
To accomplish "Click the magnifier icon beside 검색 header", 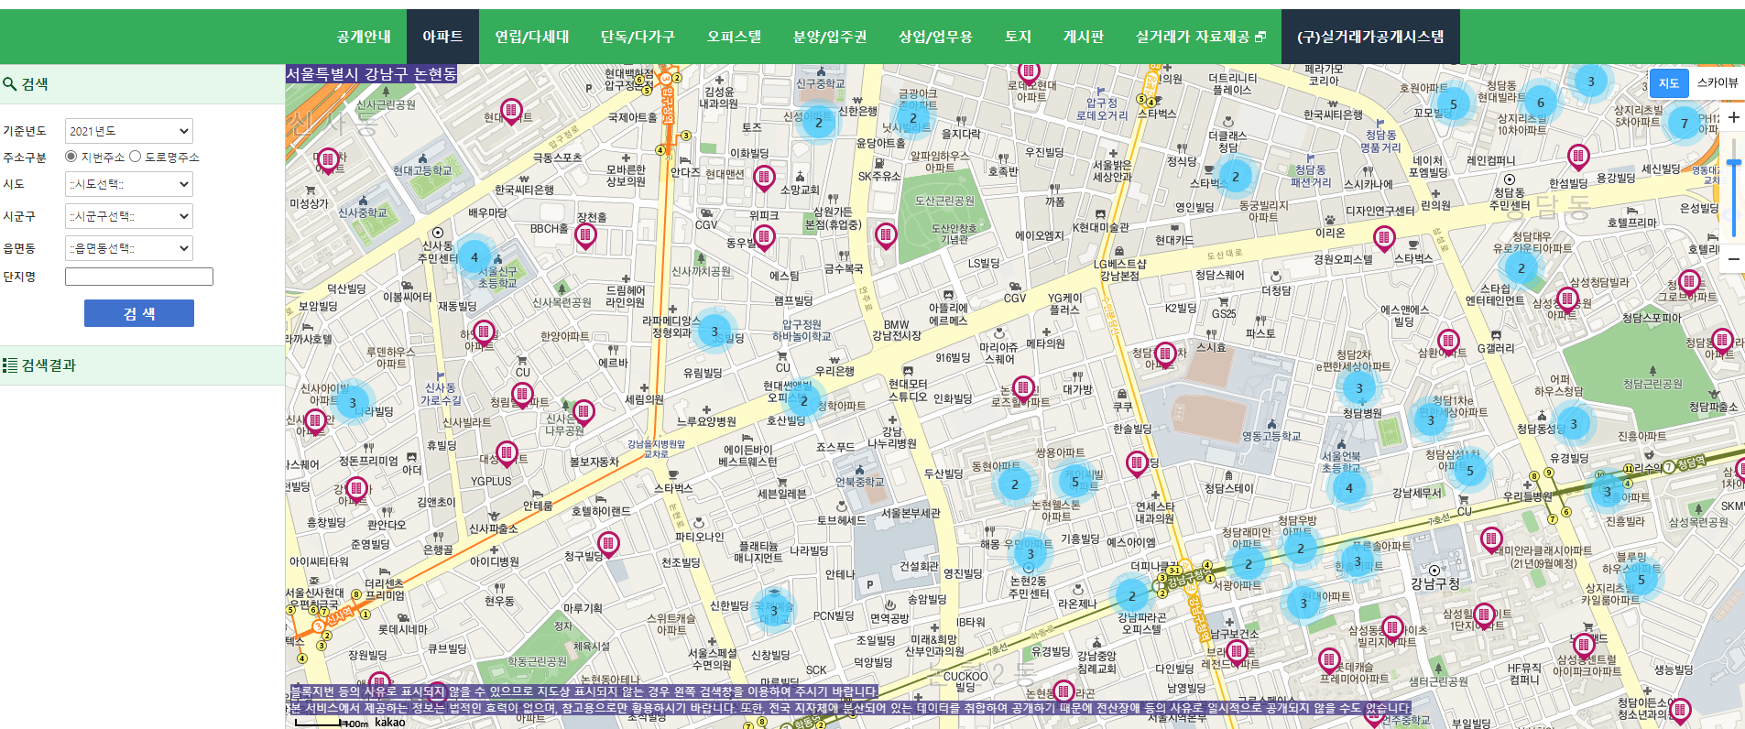I will point(9,83).
